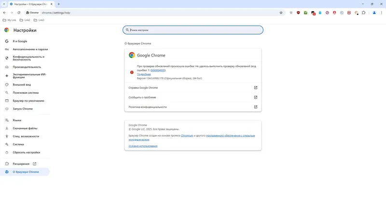386x209 pixels.
Task: Click the gray shield extension icon
Action: tap(291, 13)
